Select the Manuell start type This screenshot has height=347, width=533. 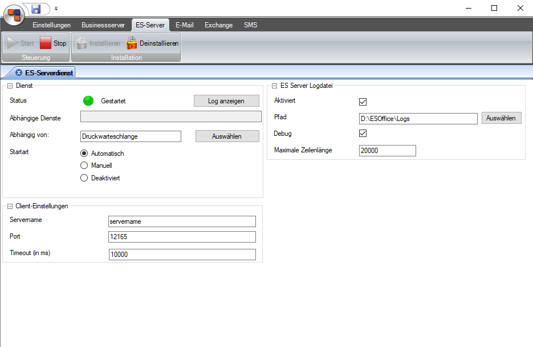coord(84,166)
